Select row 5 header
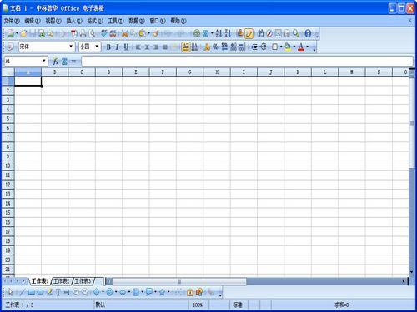 pos(8,118)
